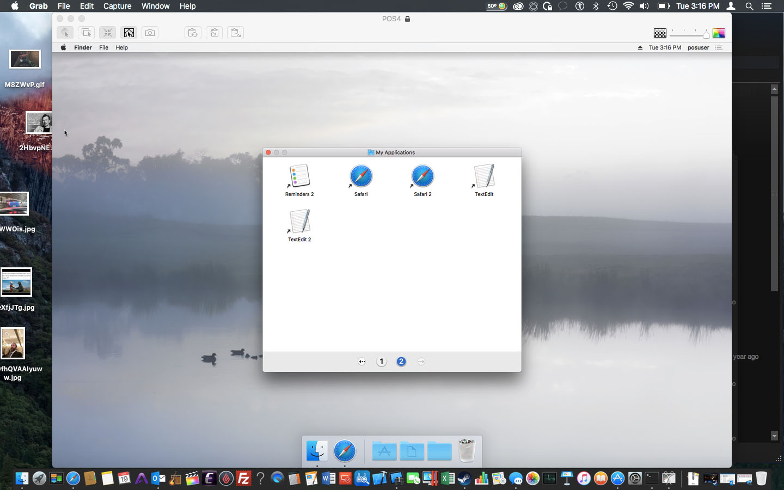Open Trash in the remote POS4 dock
Screen dimensions: 784x490
(467, 451)
